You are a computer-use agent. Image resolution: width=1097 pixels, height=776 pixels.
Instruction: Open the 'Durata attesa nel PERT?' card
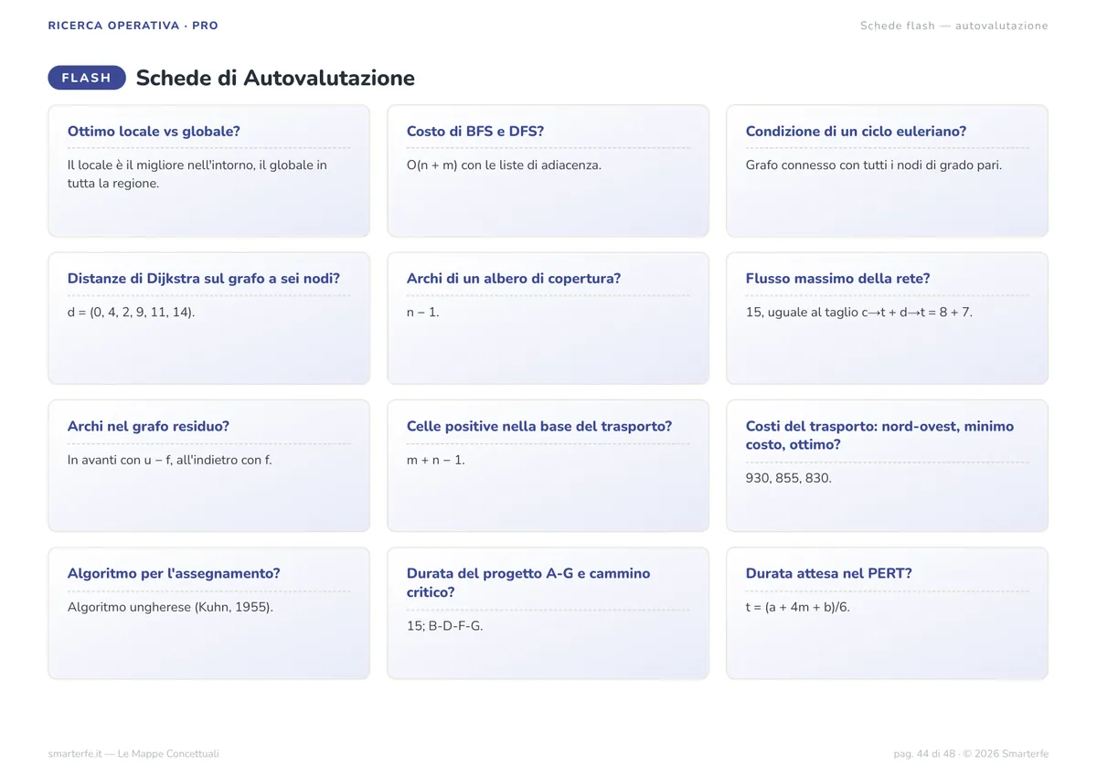[887, 613]
